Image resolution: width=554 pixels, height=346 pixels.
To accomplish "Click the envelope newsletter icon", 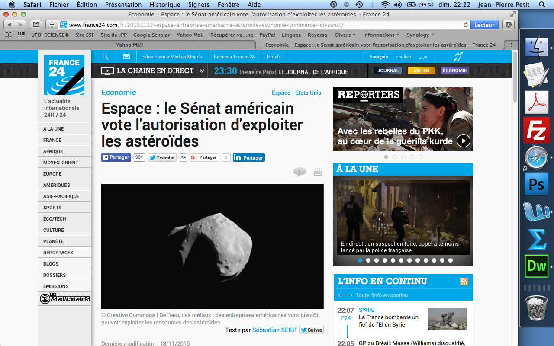I will 126,57.
